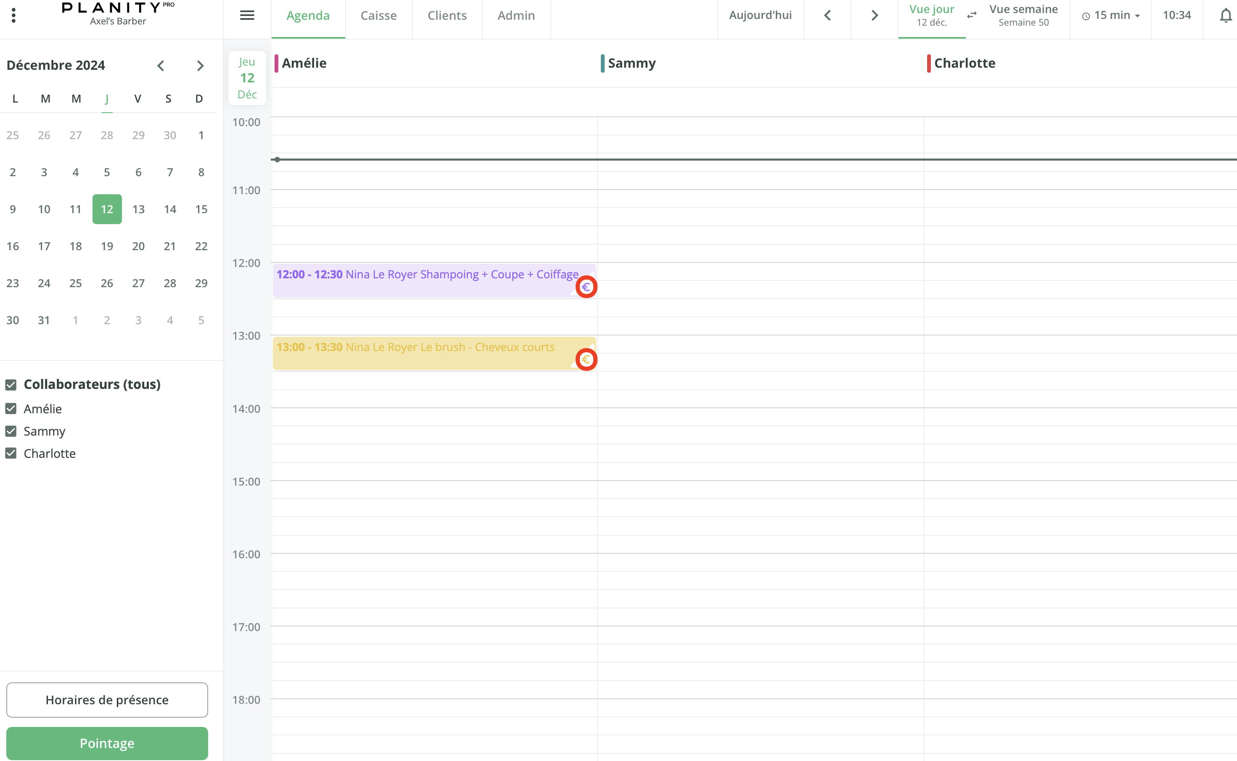Click euro icon on 12:00 appointment
Image resolution: width=1237 pixels, height=761 pixels.
(x=586, y=287)
